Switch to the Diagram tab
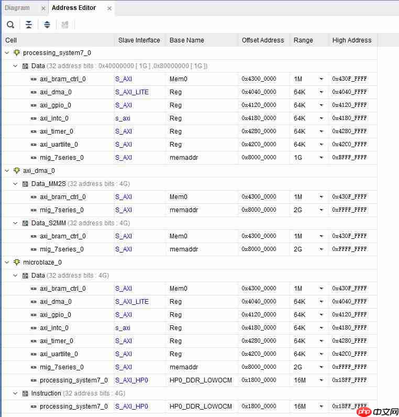 17,8
